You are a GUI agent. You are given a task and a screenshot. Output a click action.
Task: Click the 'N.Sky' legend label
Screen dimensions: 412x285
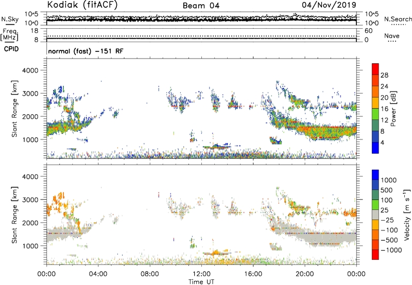[x=10, y=19]
